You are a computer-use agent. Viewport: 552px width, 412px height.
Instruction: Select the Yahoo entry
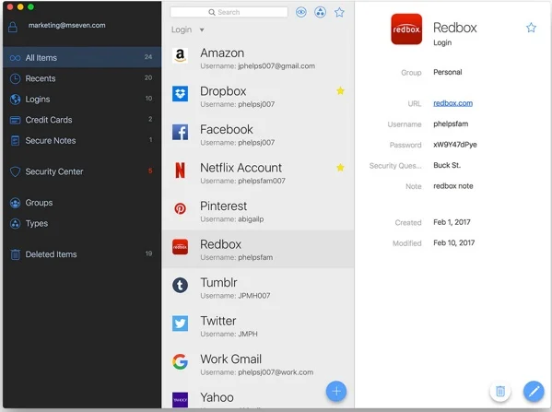tap(258, 398)
